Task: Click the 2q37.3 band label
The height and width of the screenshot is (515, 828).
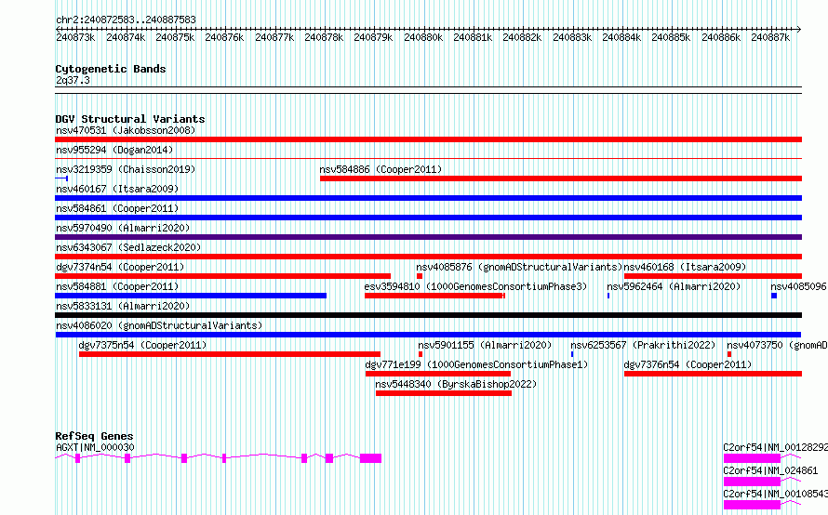Action: tap(73, 80)
